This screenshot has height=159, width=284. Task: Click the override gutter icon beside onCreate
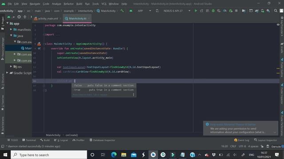click(x=39, y=49)
